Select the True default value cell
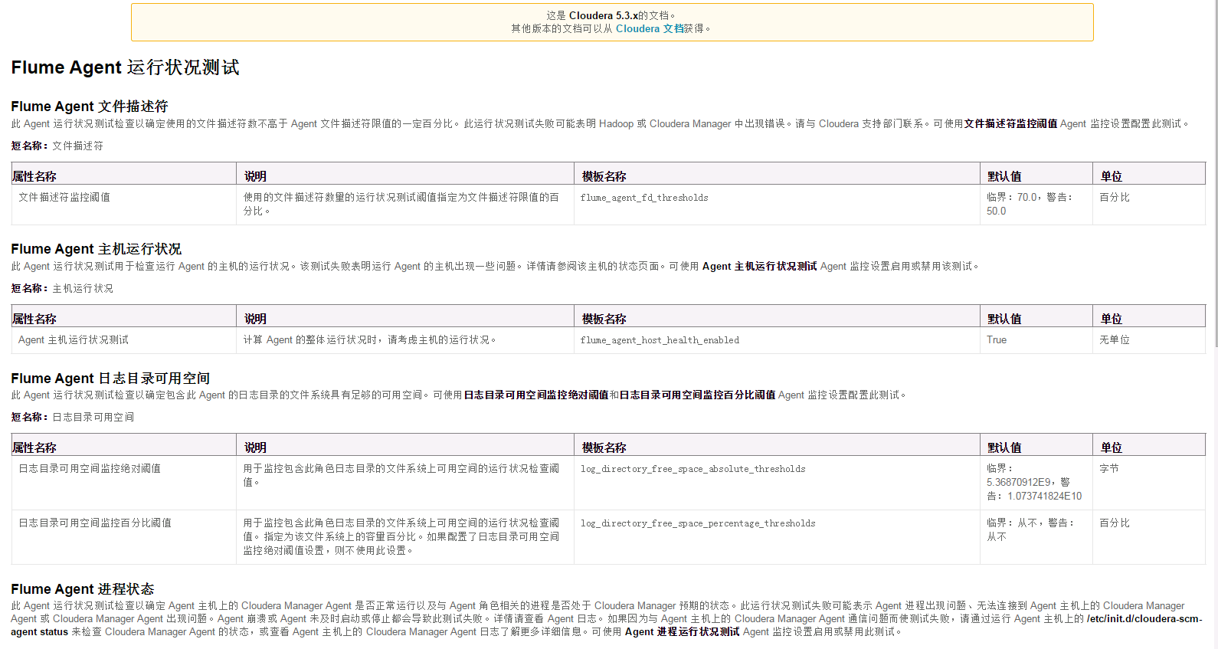The height and width of the screenshot is (649, 1218). tap(1036, 340)
